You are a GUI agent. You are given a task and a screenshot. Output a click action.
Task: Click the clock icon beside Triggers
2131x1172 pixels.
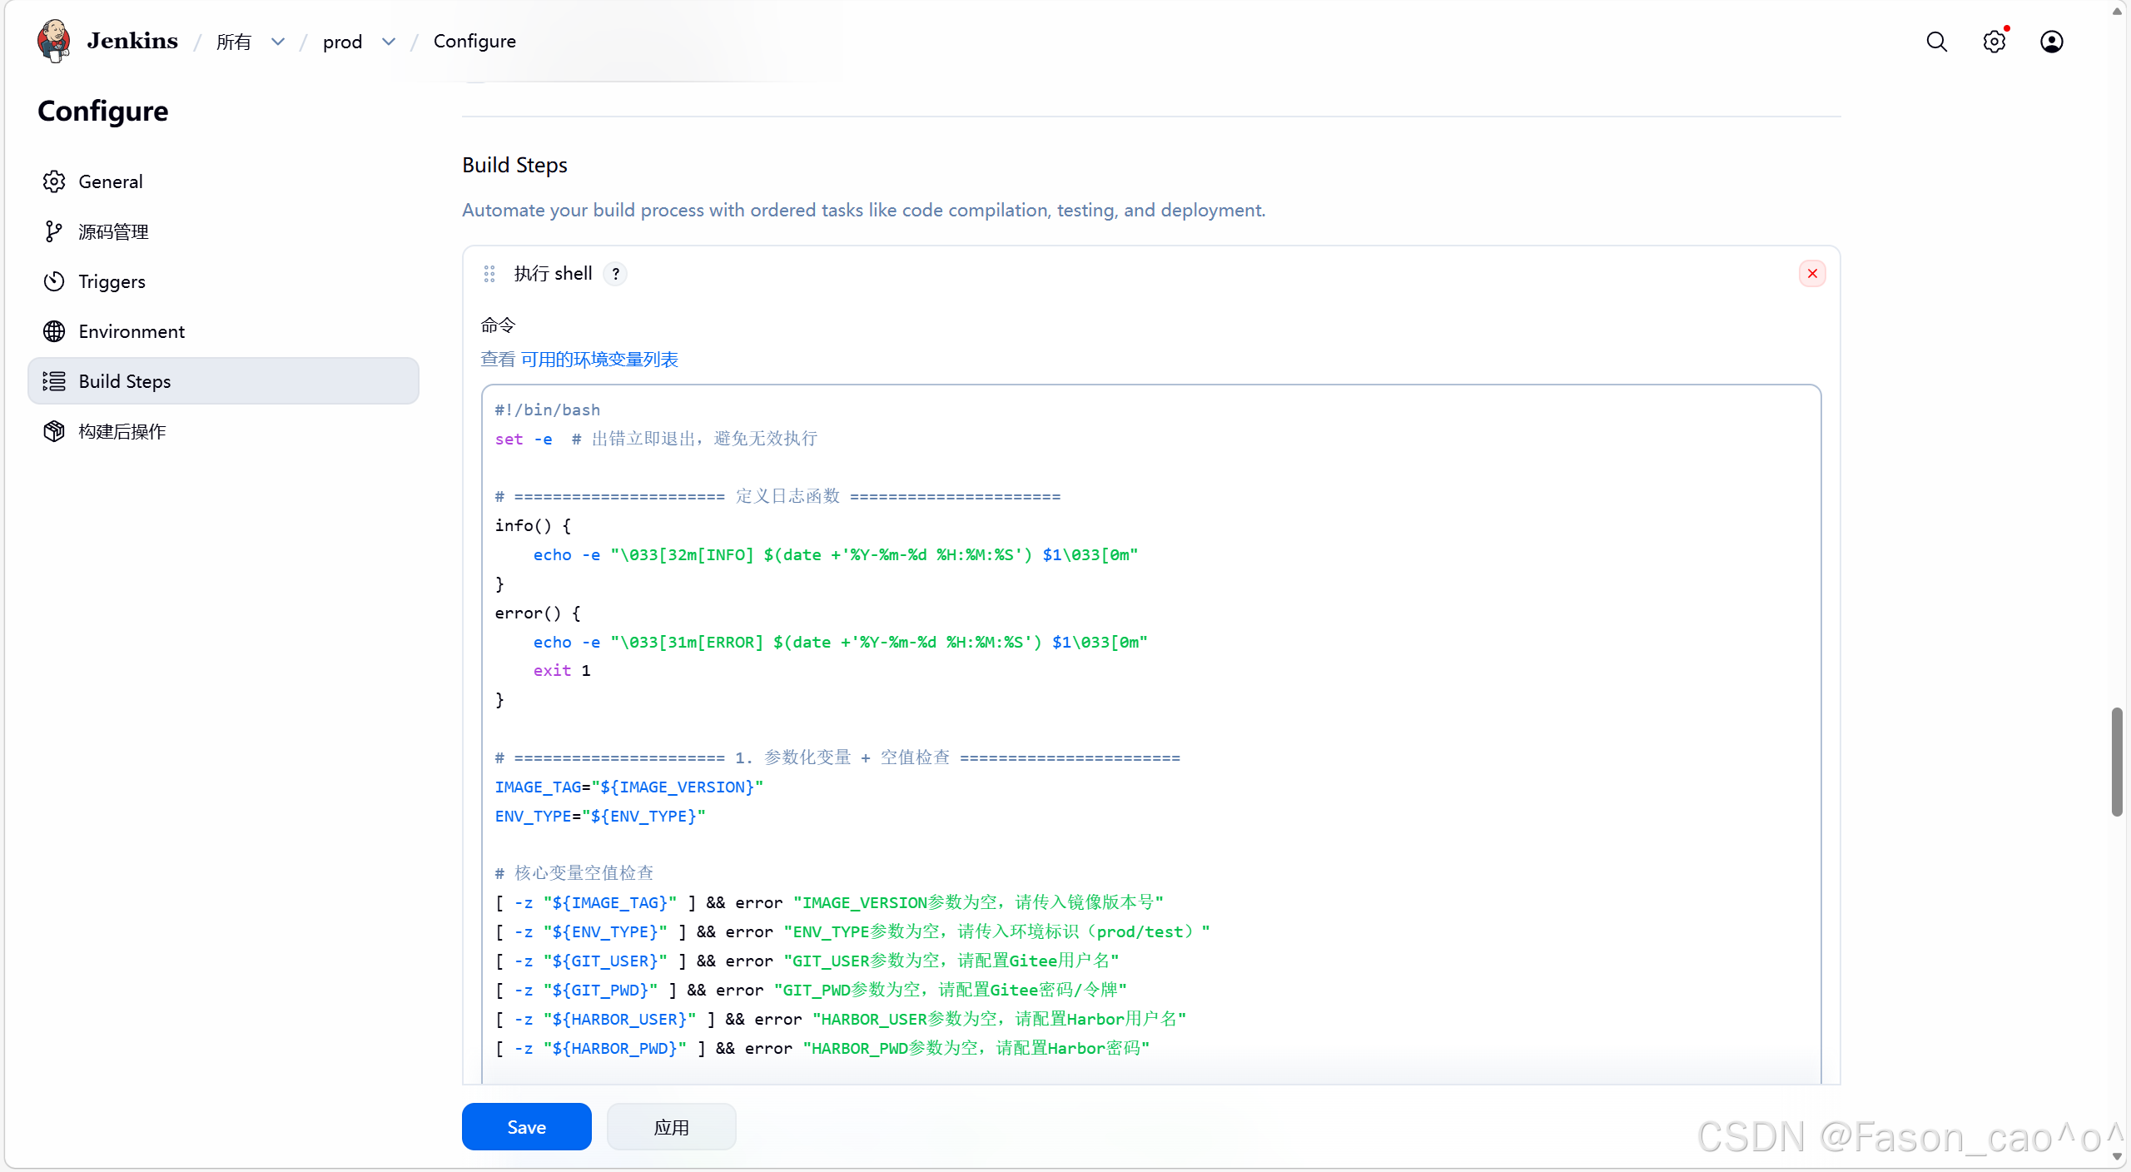point(54,281)
